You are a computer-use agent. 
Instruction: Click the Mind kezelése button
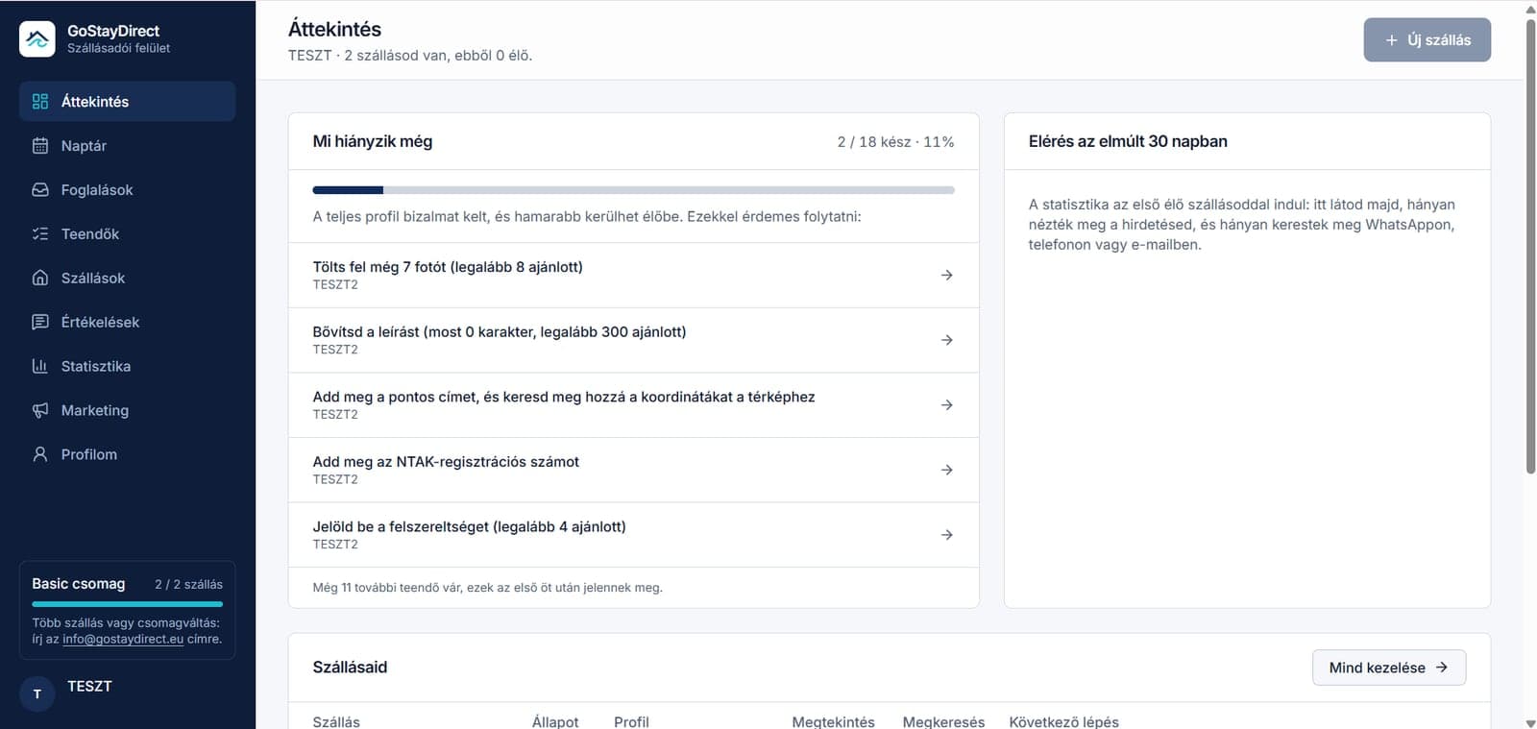tap(1389, 668)
